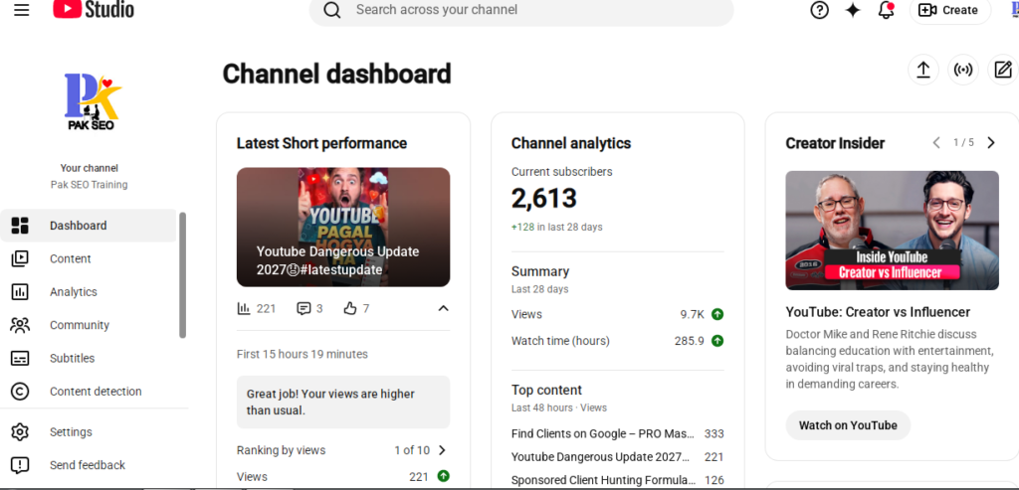Click the '1 of 10' ranking text

[x=412, y=450]
